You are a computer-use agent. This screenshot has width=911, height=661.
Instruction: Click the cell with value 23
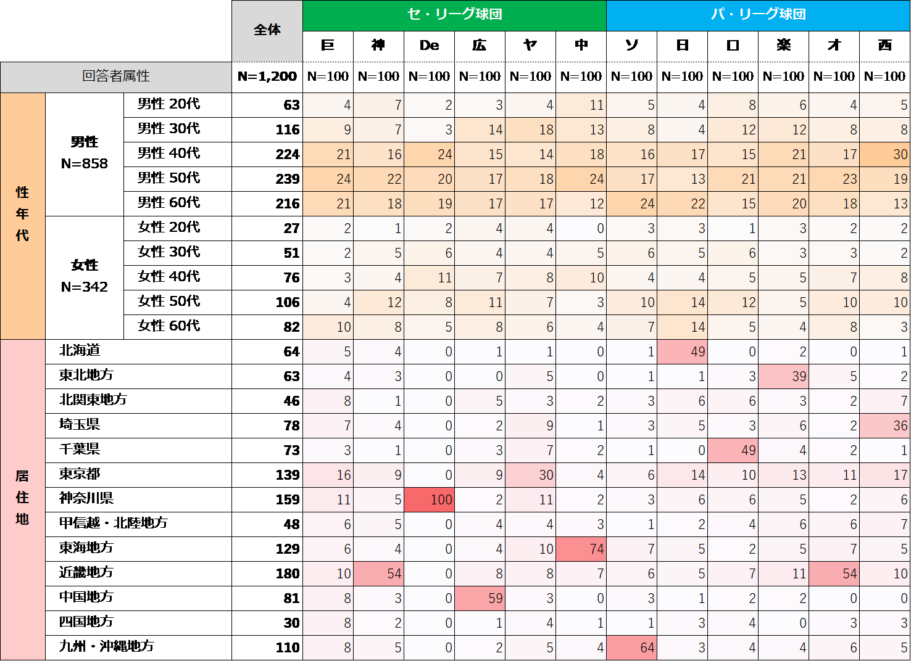pyautogui.click(x=834, y=179)
